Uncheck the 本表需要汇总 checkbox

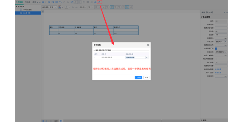(x=216, y=48)
